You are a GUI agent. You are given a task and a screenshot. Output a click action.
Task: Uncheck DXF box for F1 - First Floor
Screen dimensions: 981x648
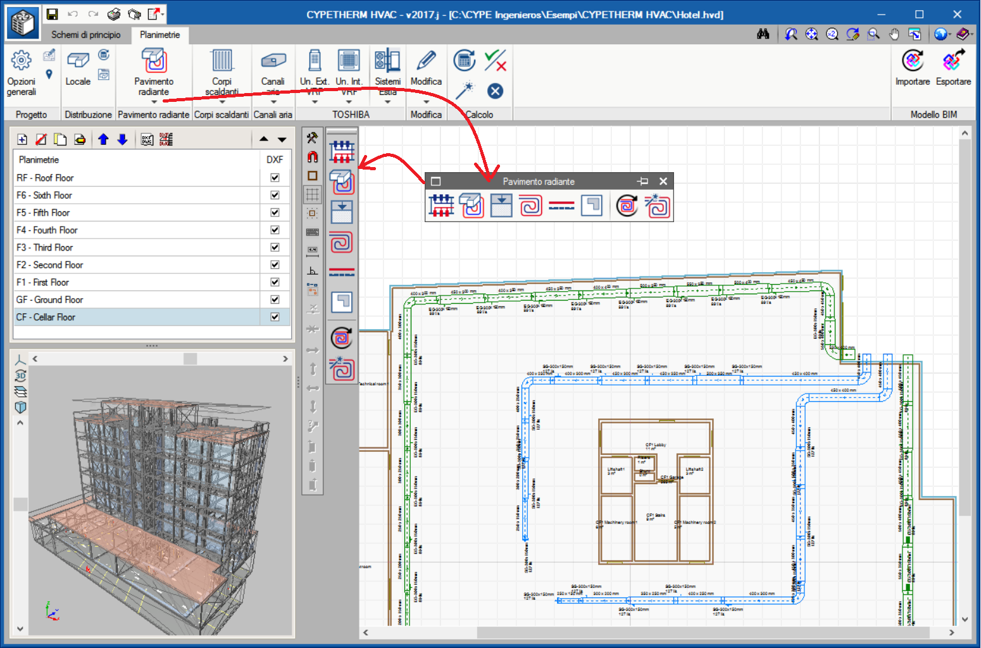tap(275, 282)
